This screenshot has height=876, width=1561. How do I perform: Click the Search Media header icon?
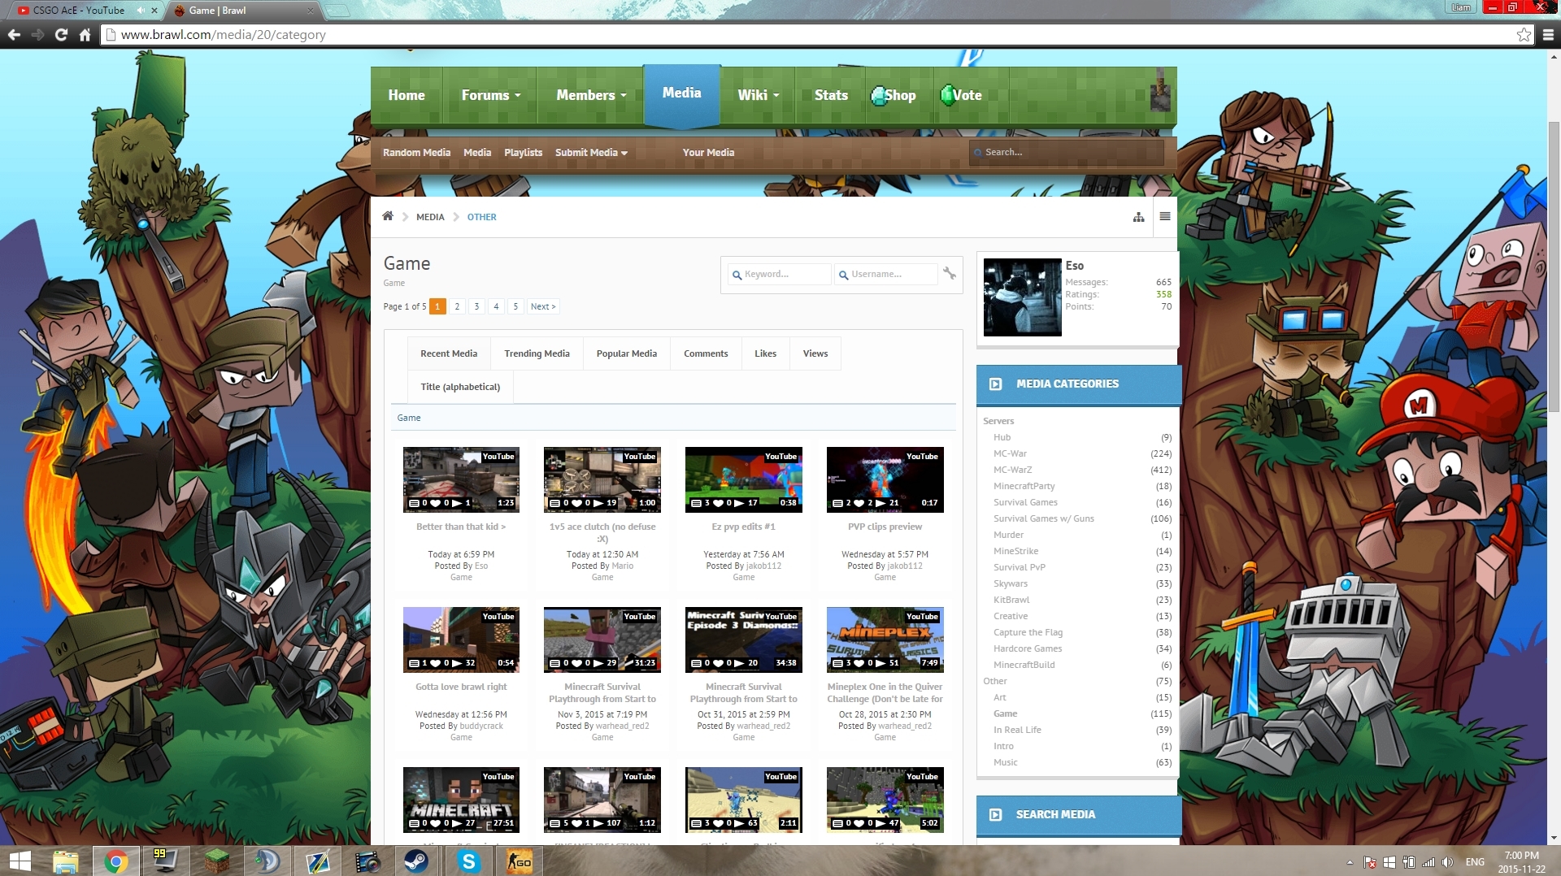pos(995,814)
